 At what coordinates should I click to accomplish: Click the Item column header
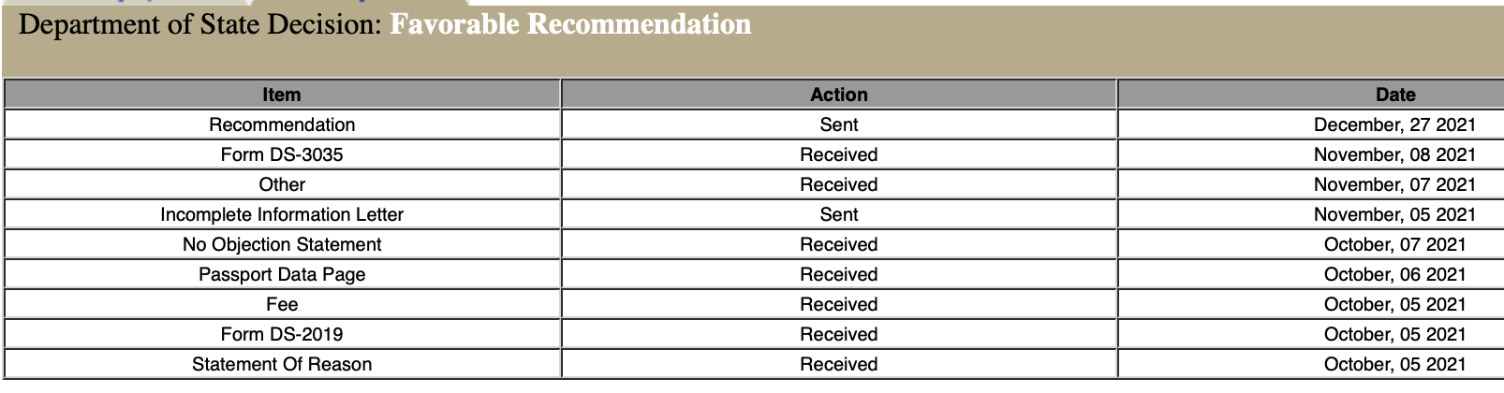tap(282, 95)
